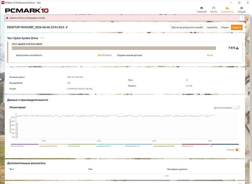Click the Сравнить button
Viewport: 252px width, 184px height.
[212, 27]
